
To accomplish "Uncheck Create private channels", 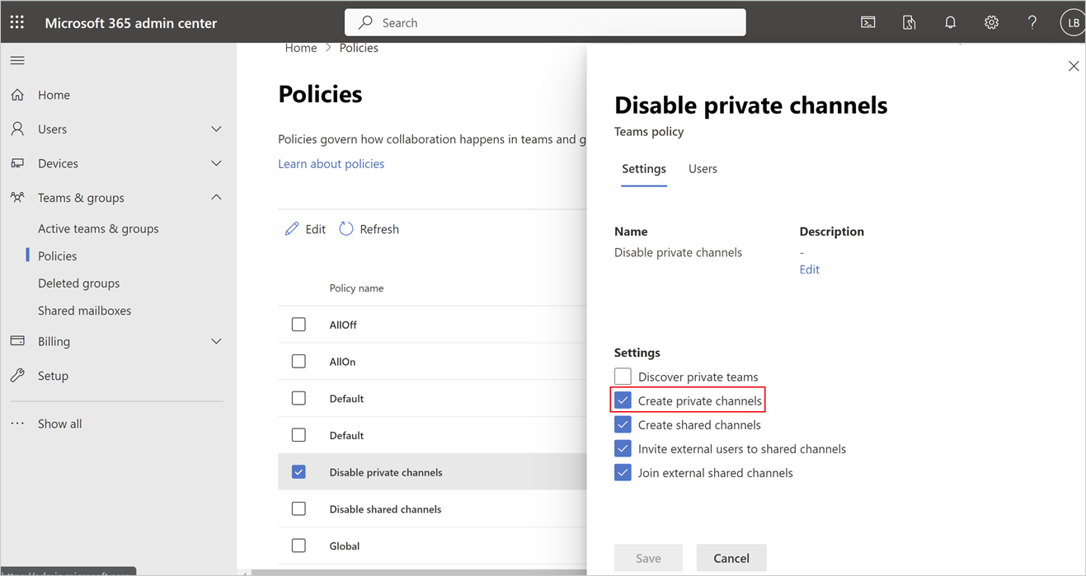I will (623, 400).
